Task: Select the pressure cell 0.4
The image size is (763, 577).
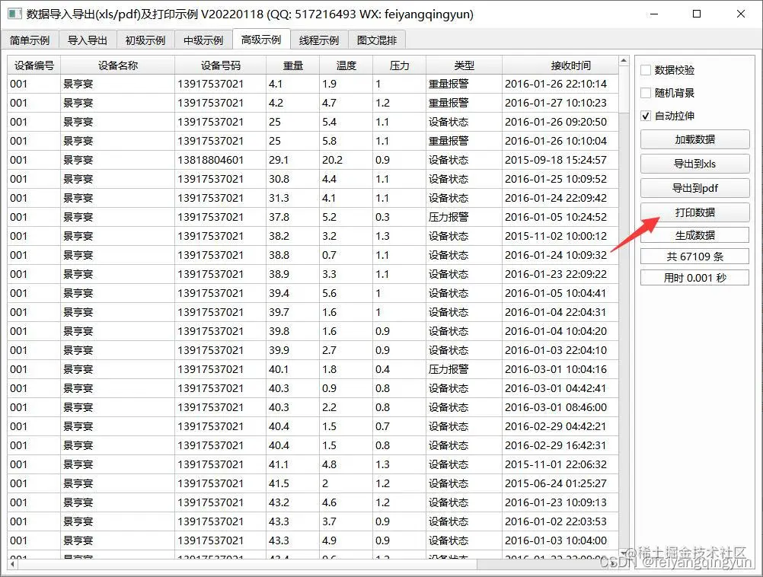Action: [400, 369]
